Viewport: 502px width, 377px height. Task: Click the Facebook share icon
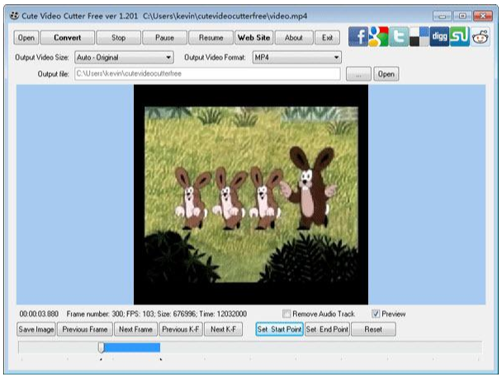point(358,37)
